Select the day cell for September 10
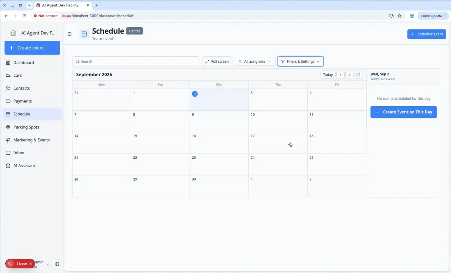The height and width of the screenshot is (273, 451). (x=278, y=121)
